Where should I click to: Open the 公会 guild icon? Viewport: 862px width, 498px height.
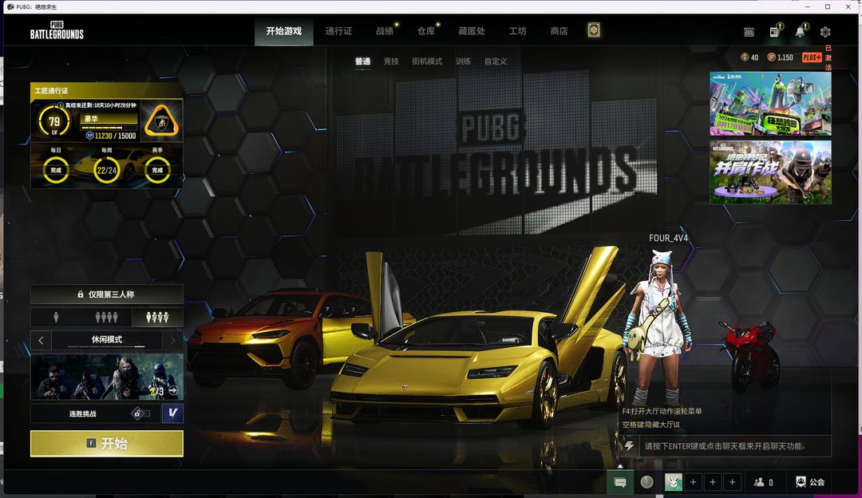pos(810,482)
